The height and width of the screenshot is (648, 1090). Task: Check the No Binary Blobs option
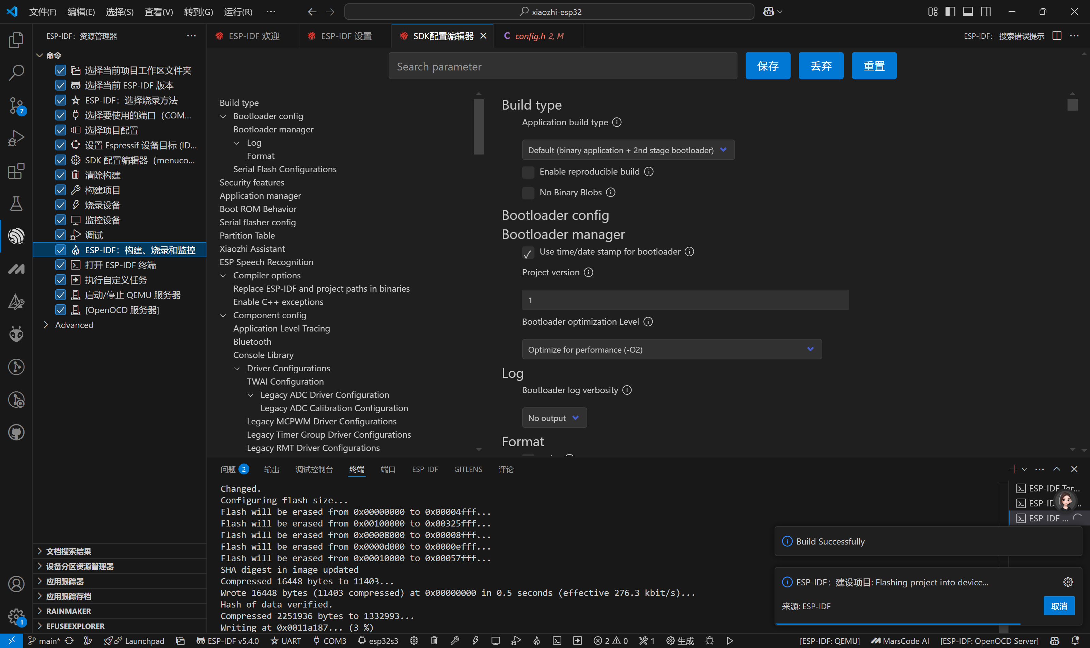tap(528, 193)
